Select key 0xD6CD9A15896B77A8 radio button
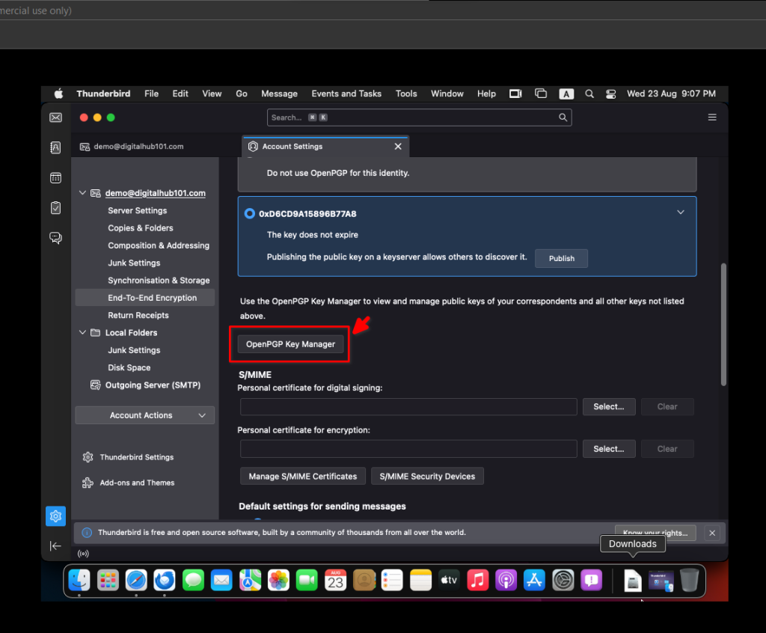 pos(250,213)
